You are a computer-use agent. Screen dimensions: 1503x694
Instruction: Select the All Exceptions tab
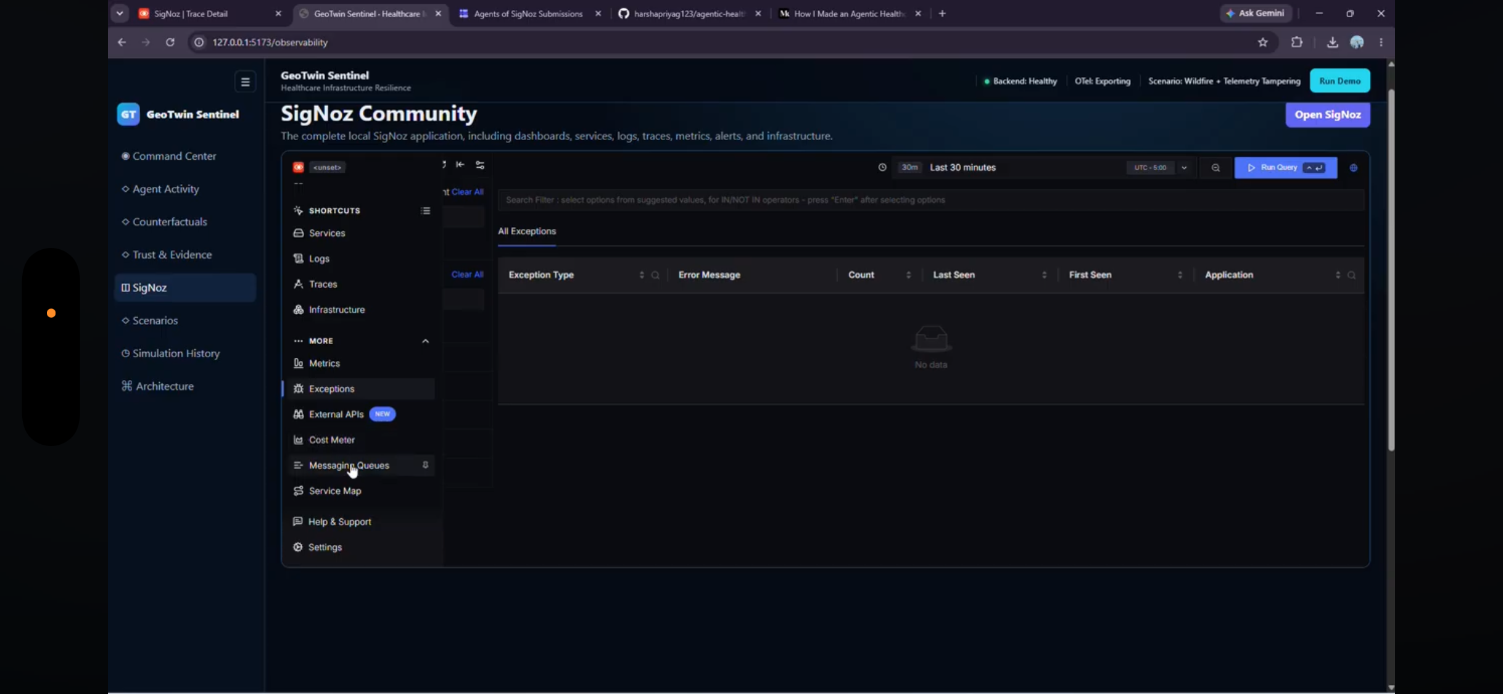pyautogui.click(x=527, y=231)
